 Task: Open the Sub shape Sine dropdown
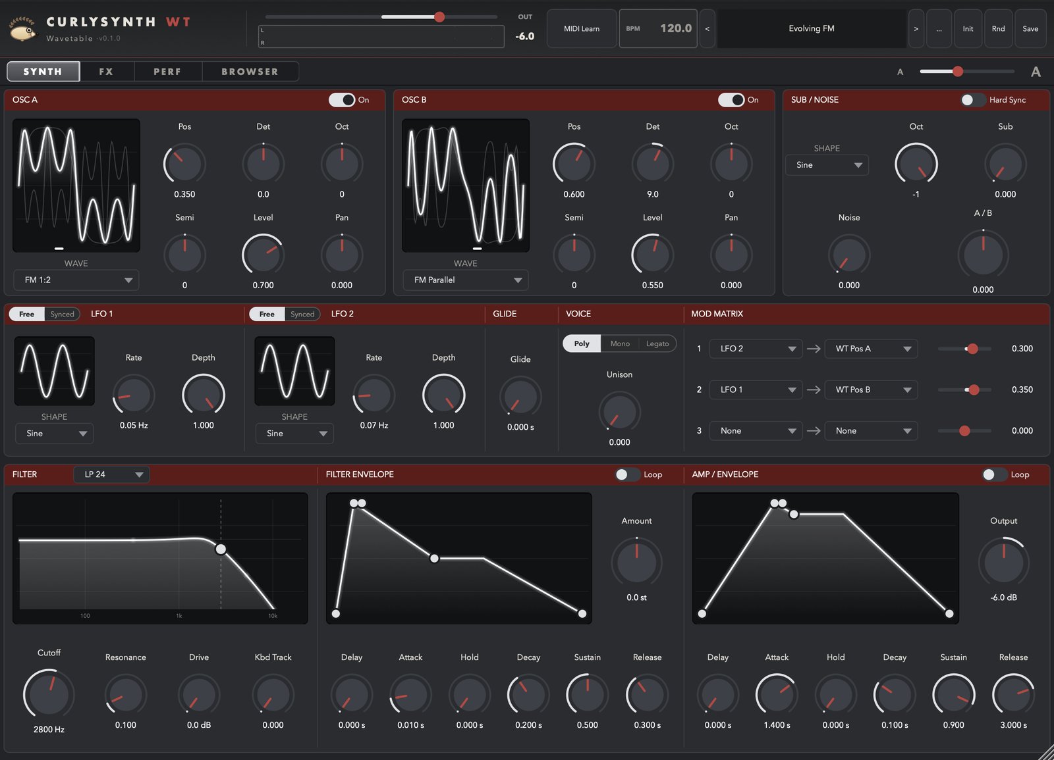point(827,165)
